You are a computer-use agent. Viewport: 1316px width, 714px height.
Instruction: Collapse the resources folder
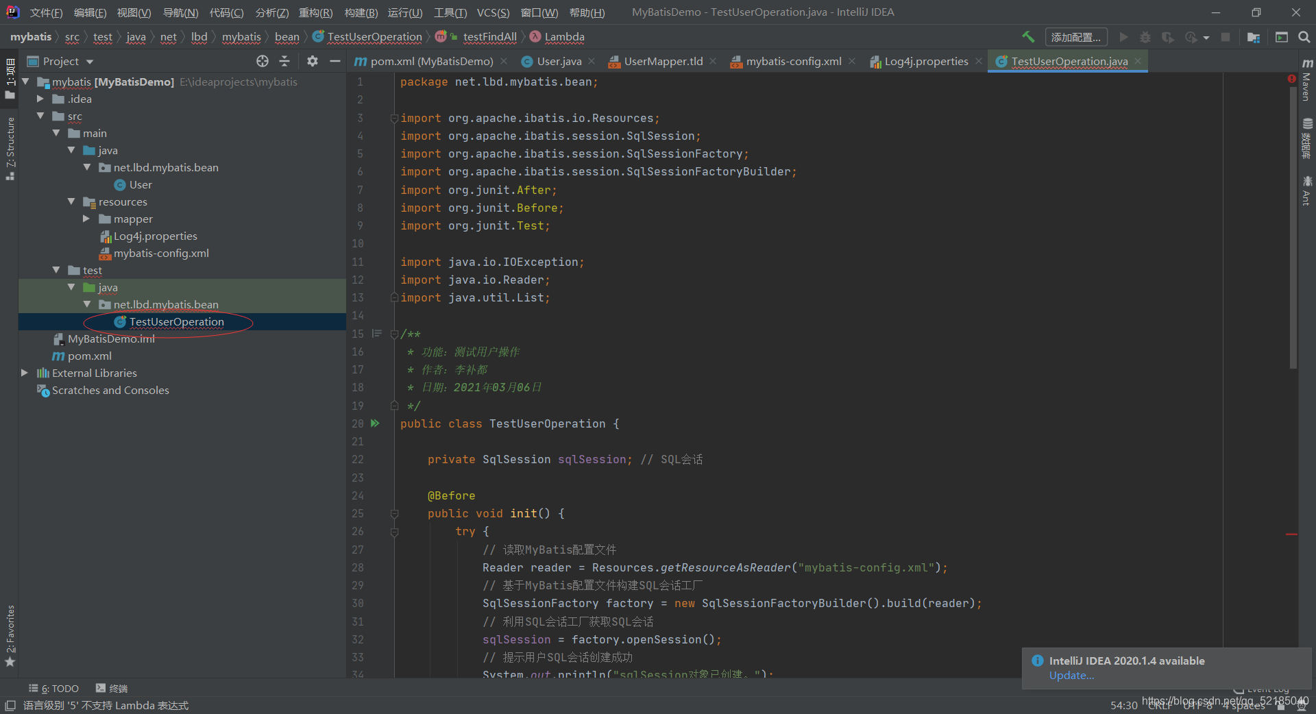(71, 201)
